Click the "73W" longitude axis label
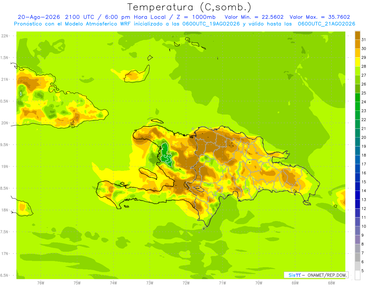The image size is (372, 287). [150, 283]
